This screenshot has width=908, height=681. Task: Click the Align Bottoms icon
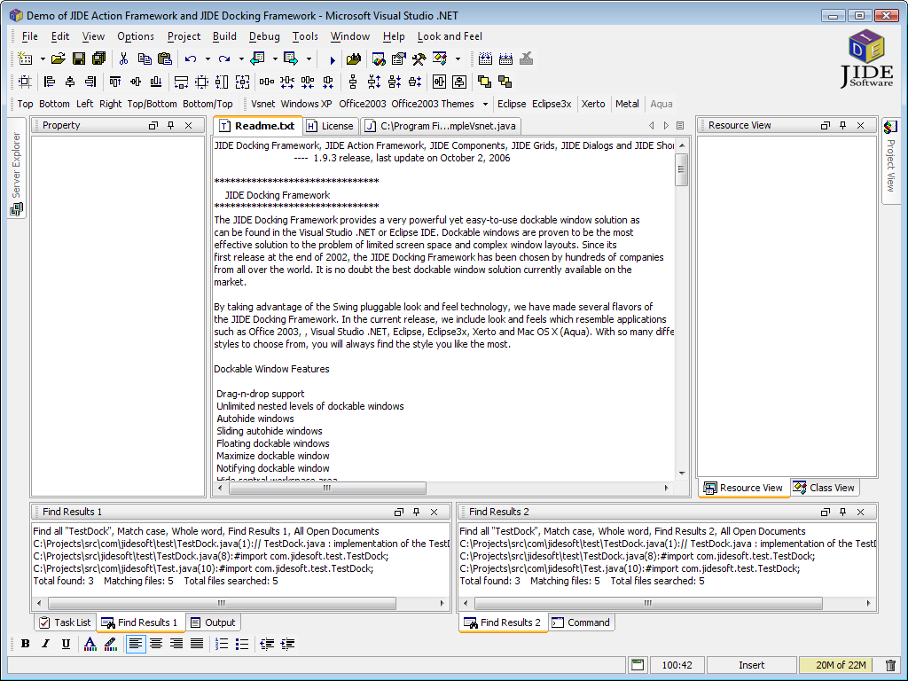(156, 82)
